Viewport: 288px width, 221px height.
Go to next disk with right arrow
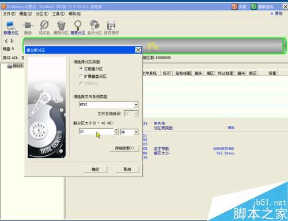(x=12, y=41)
